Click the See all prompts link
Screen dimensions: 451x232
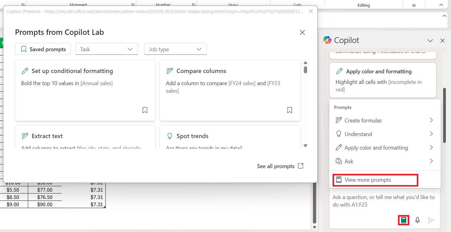tap(276, 166)
